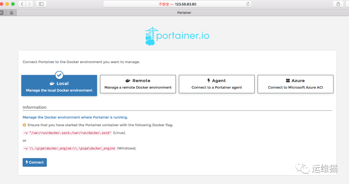Open the Safari share button
The height and width of the screenshot is (184, 349).
[x=338, y=4]
